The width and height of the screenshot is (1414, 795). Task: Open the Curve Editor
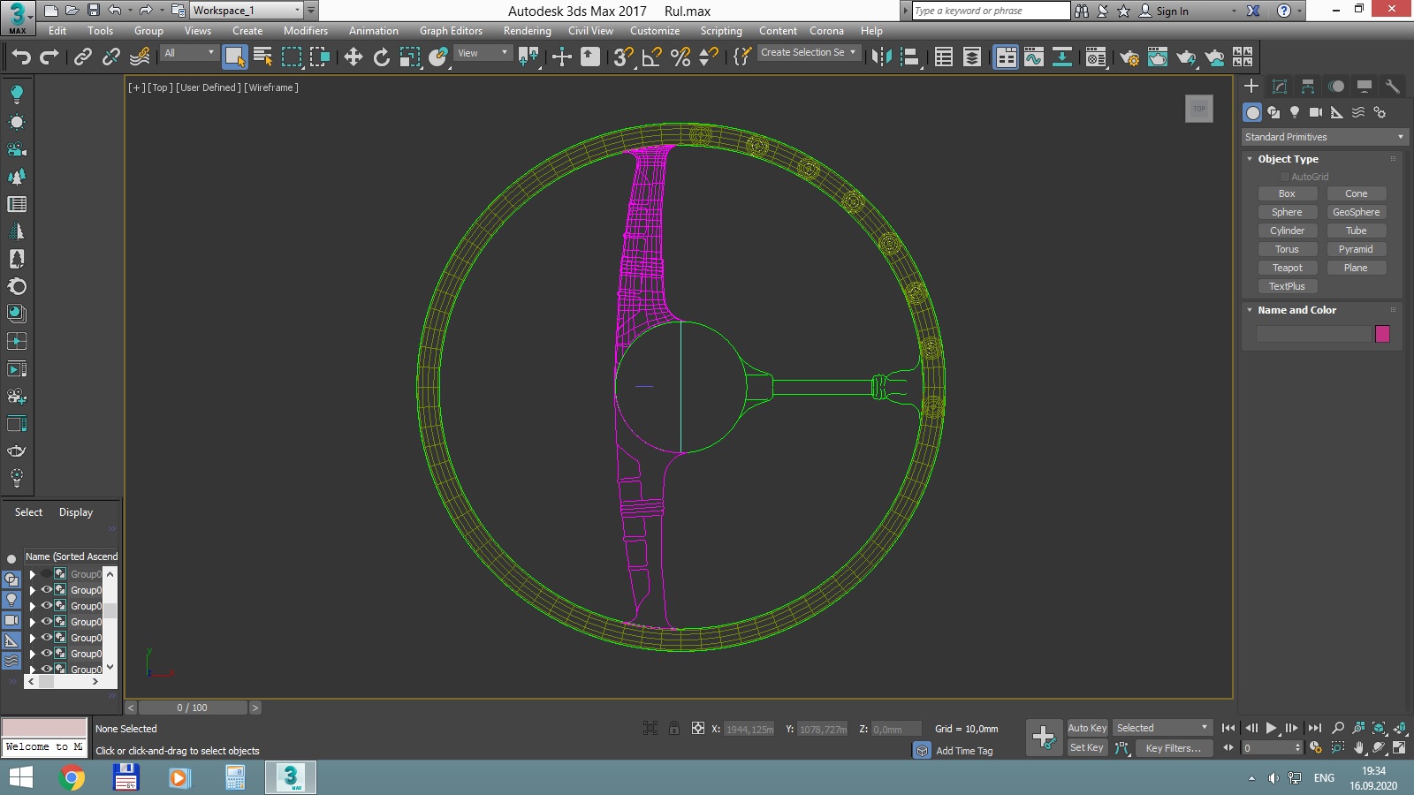[x=1034, y=57]
